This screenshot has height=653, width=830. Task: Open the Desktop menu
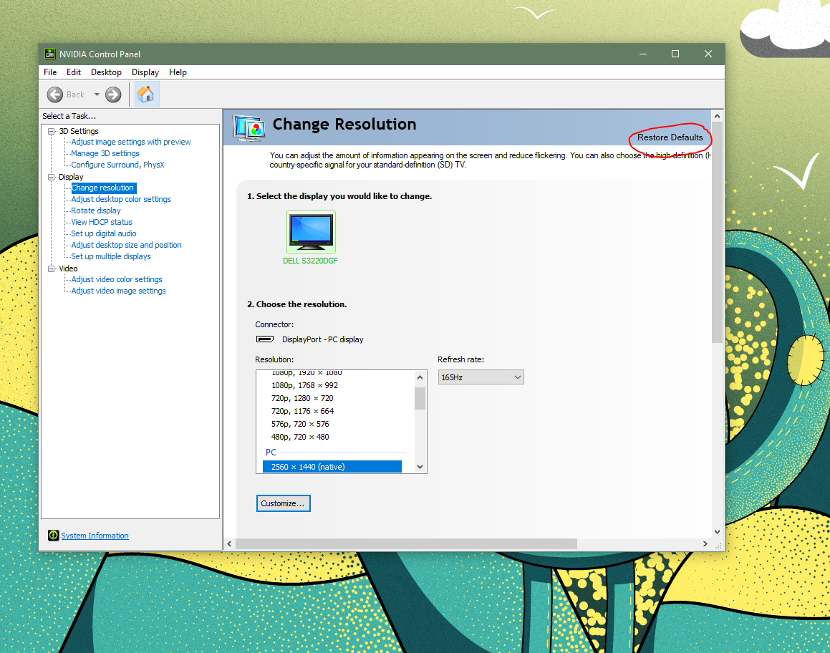[x=106, y=72]
